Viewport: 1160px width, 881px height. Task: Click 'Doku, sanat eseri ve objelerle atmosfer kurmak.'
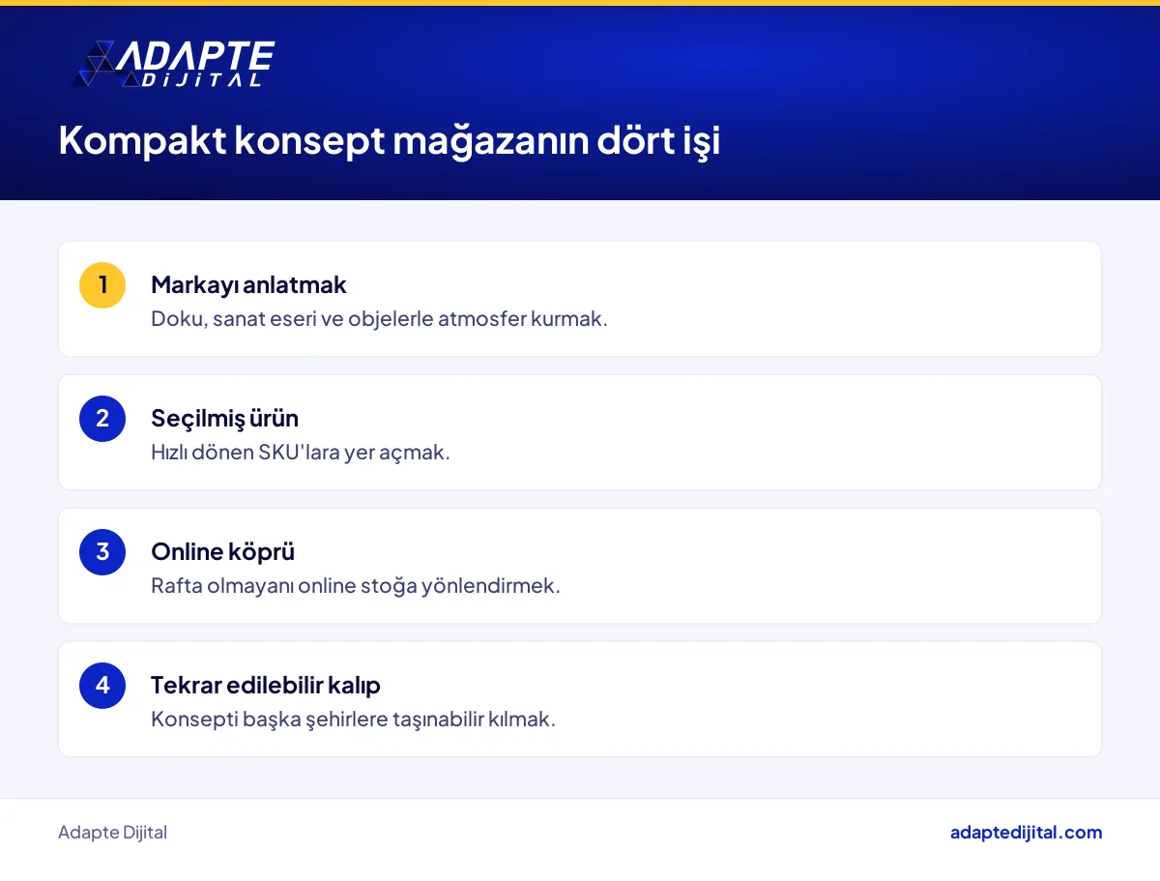[379, 319]
